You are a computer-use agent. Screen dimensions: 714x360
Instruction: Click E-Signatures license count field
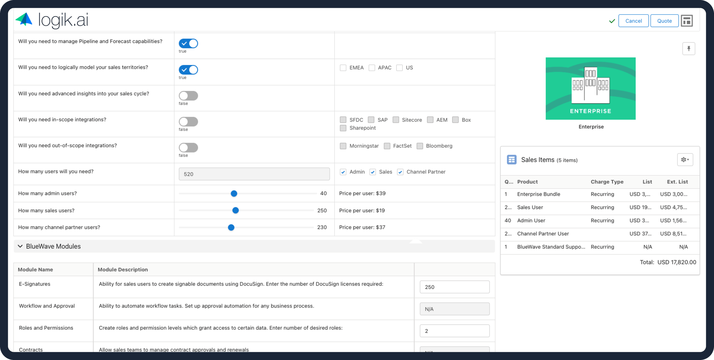point(454,287)
